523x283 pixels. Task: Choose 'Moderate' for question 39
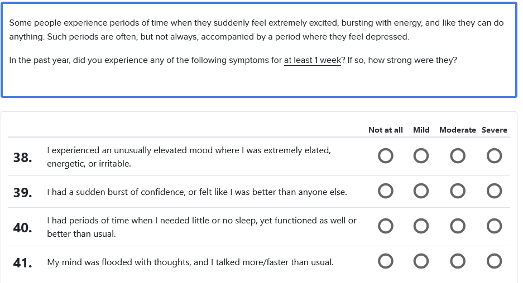[x=458, y=192]
